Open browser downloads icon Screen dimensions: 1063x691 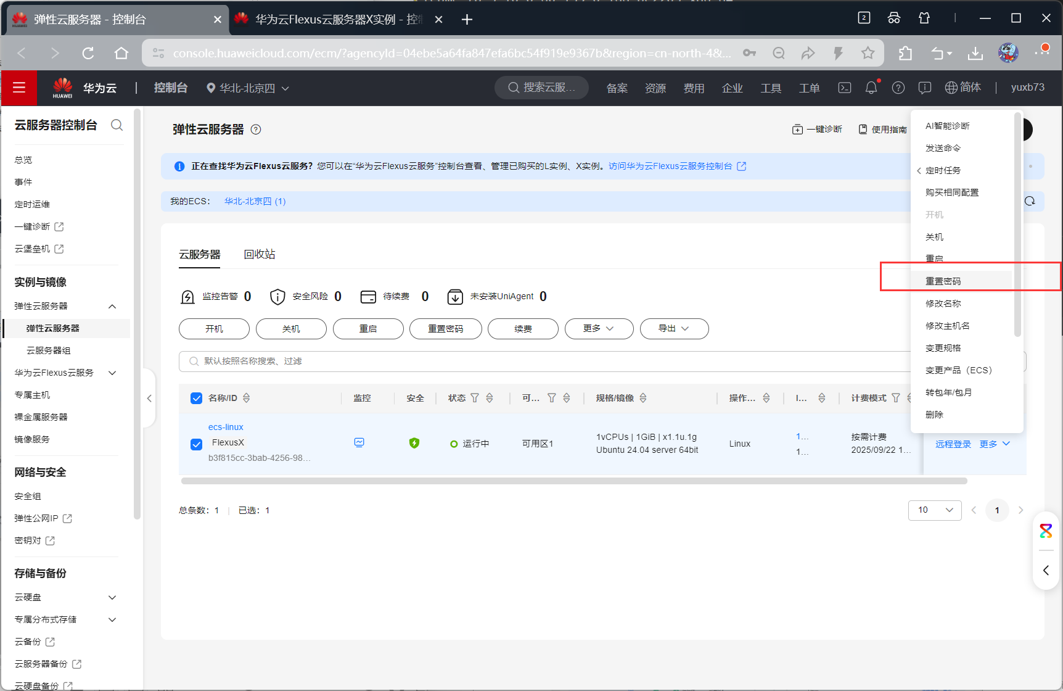[975, 53]
